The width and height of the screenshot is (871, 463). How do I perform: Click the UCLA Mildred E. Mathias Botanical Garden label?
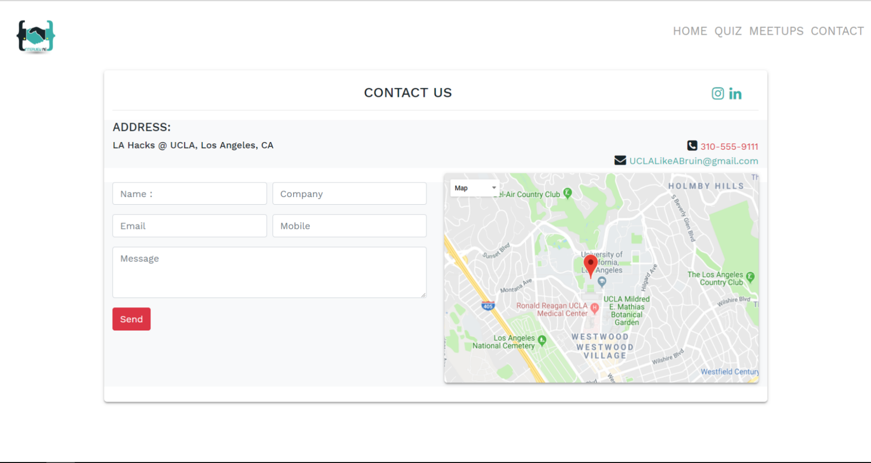pos(627,310)
